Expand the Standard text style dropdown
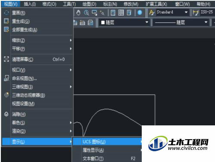Screen dimensions: 215x162 pos(186,12)
